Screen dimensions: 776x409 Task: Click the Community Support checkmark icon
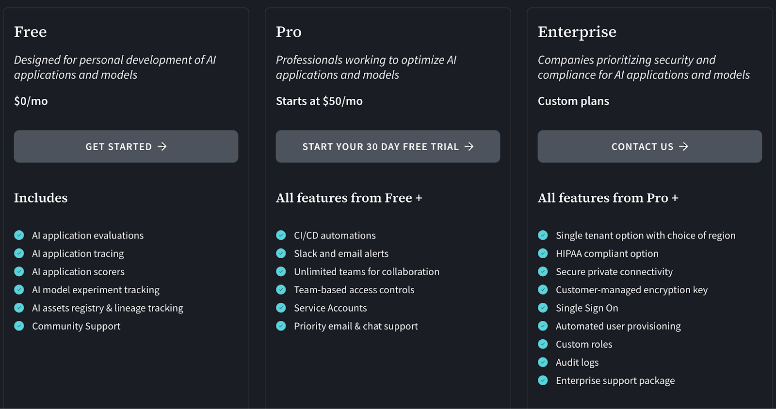coord(19,326)
